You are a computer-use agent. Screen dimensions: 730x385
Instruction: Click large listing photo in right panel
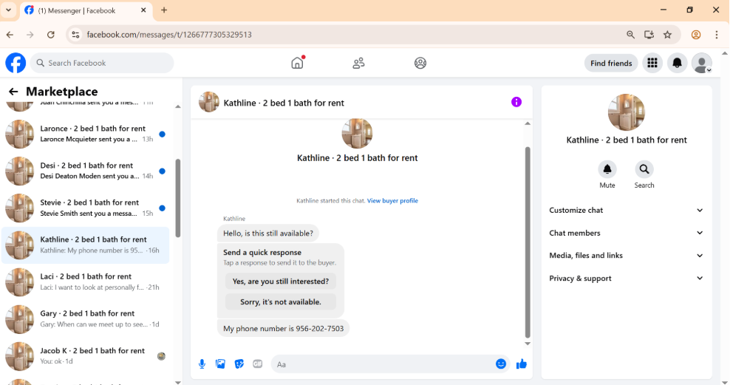[x=626, y=112]
